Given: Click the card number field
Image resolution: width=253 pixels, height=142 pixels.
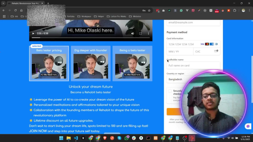Looking at the screenshot, I should click(193, 44).
